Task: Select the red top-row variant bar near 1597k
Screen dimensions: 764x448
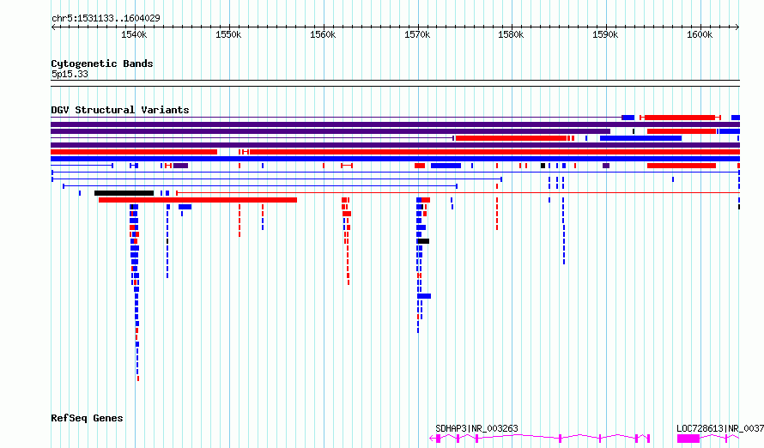Action: 680,118
